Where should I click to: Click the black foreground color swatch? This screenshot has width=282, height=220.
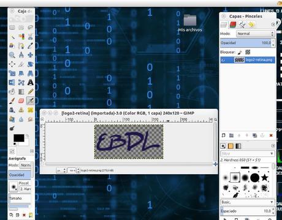coord(19,138)
